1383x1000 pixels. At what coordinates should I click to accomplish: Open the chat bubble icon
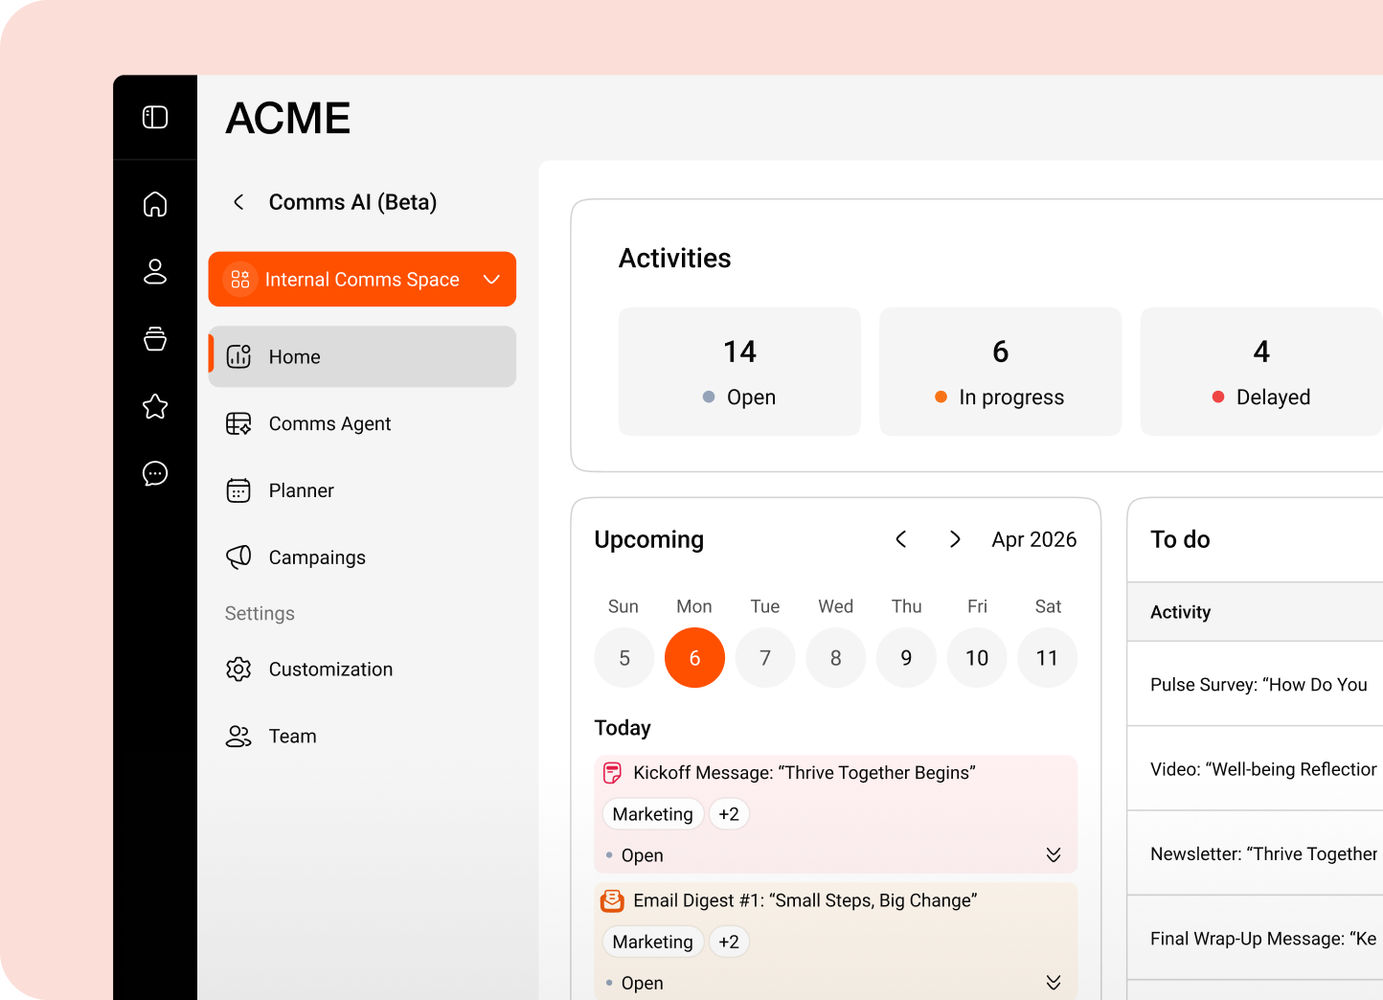[155, 474]
